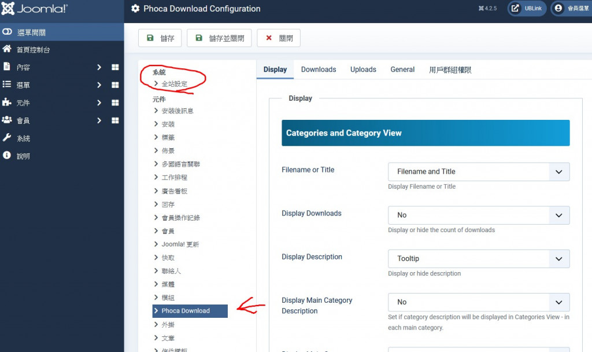Open 聯絡人 component settings
This screenshot has height=352, width=592.
click(171, 271)
